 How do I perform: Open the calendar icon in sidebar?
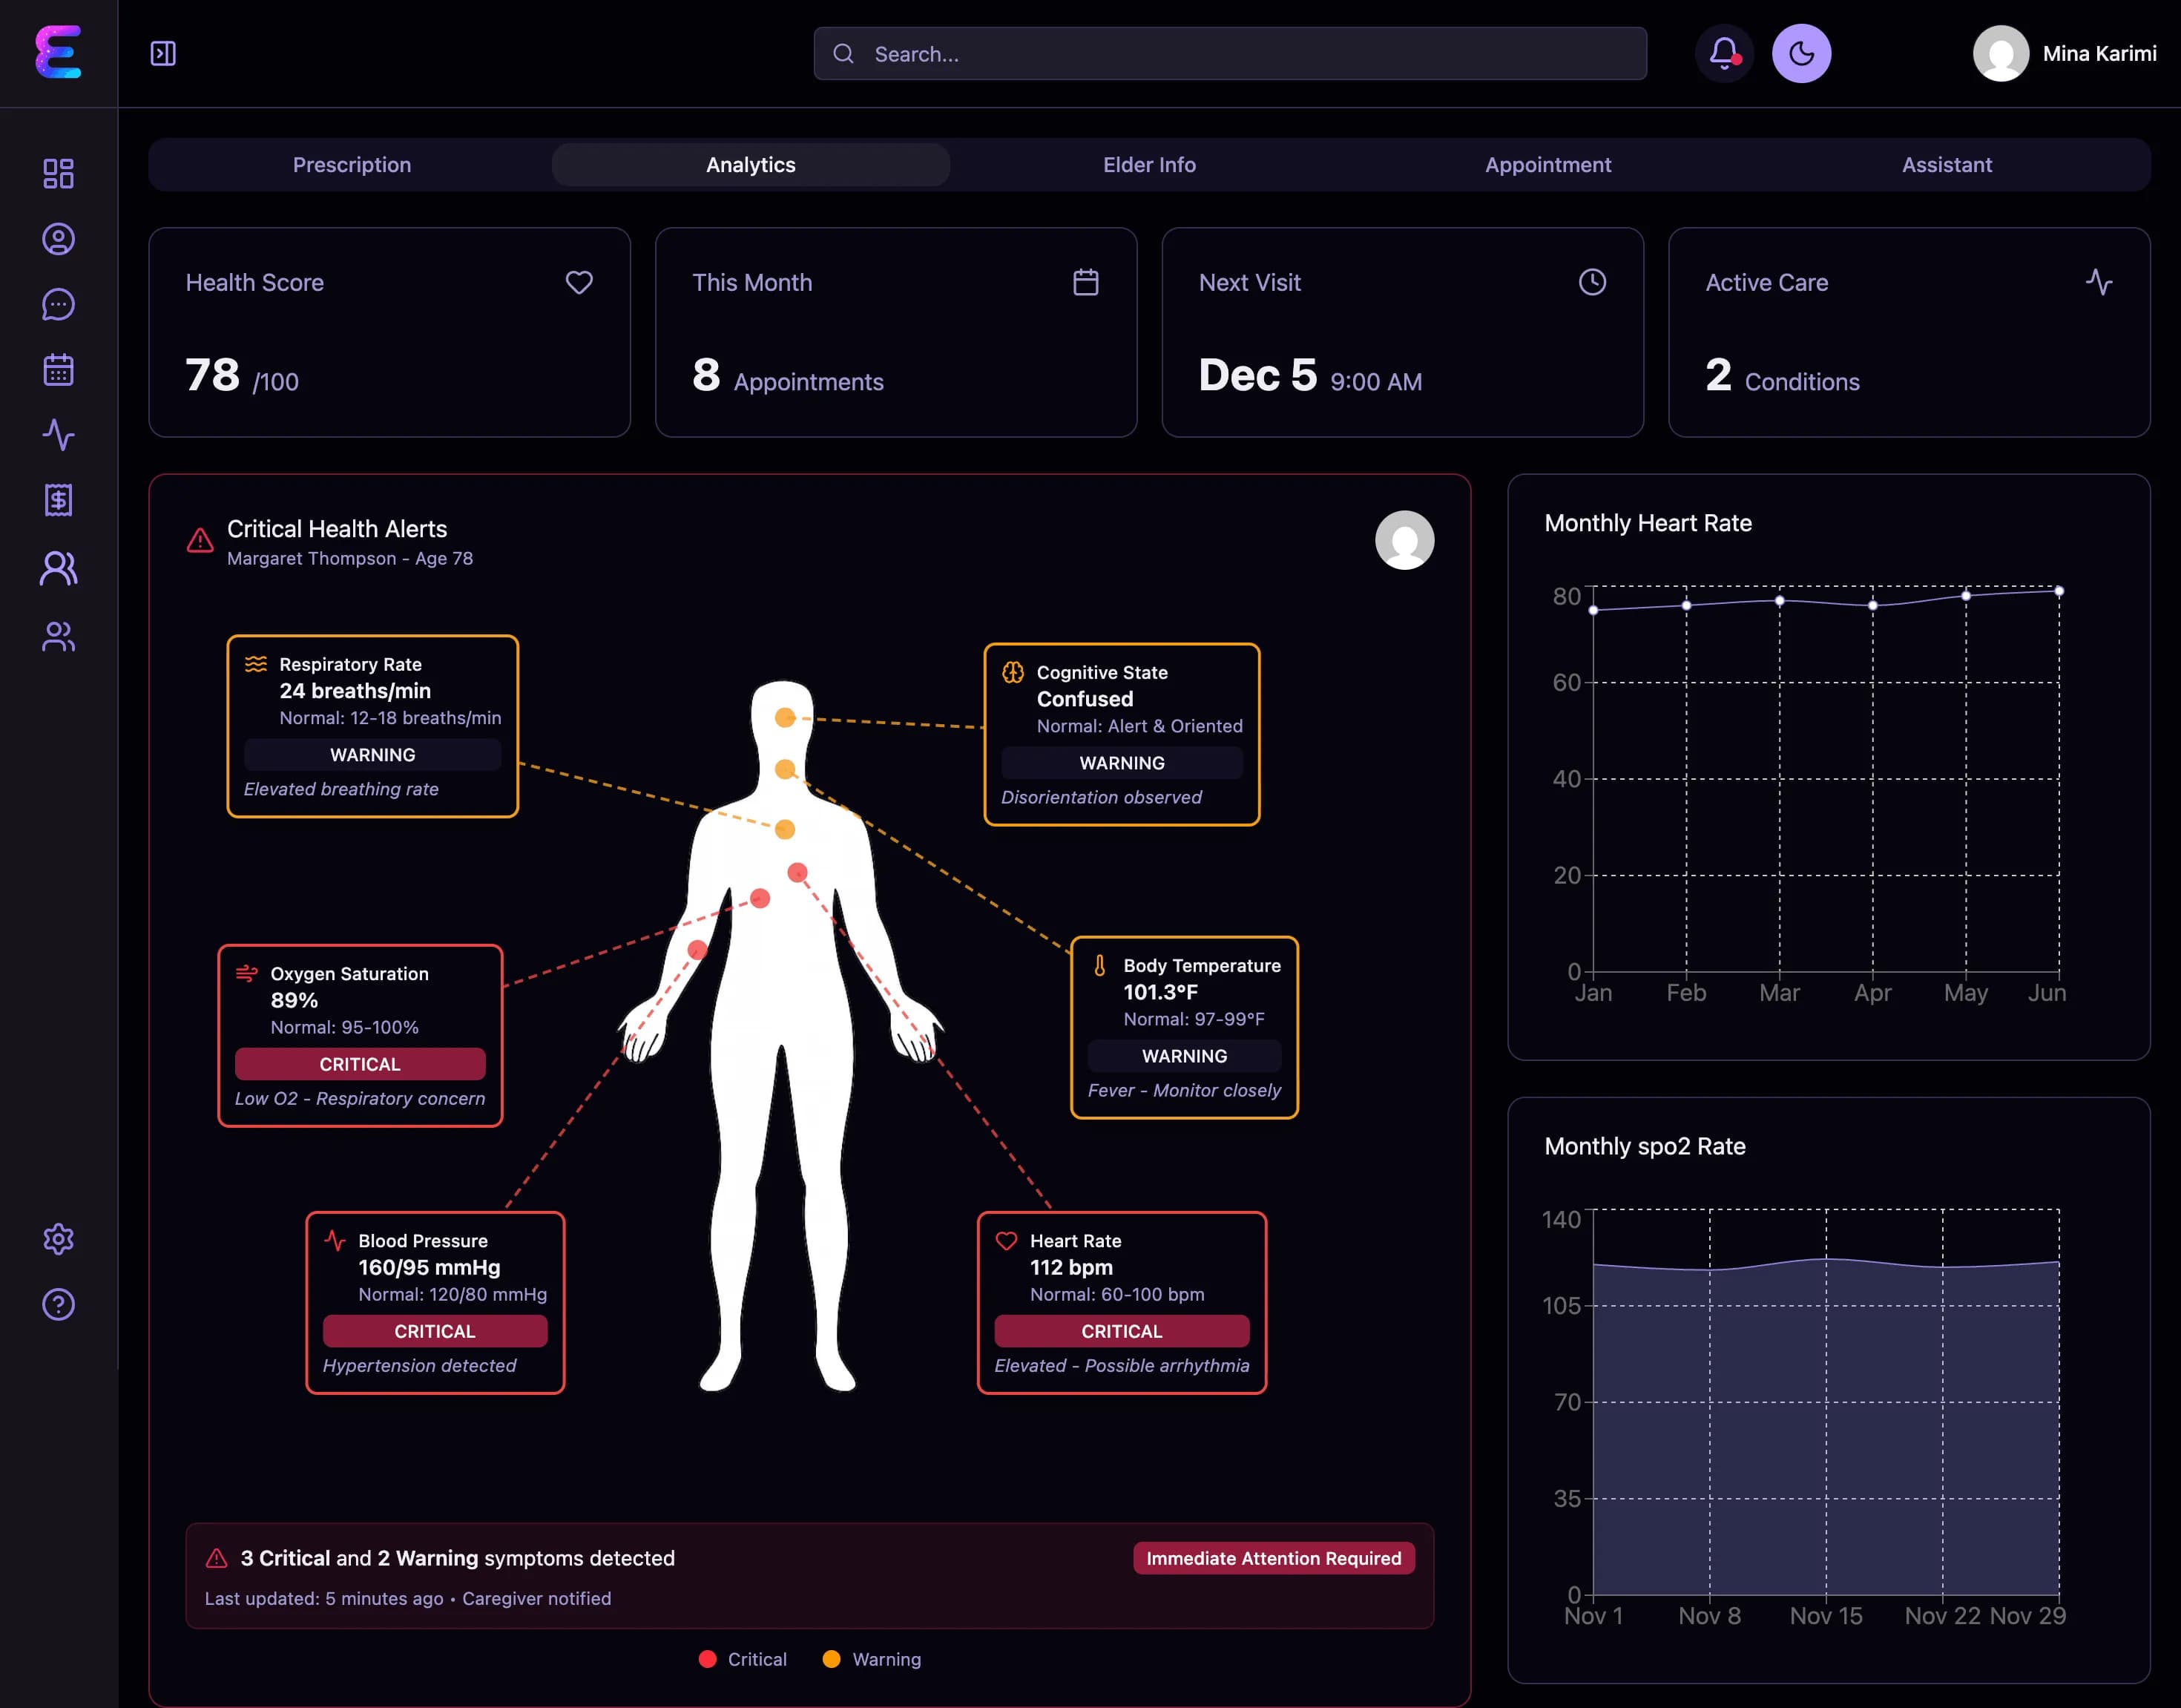pos(58,369)
